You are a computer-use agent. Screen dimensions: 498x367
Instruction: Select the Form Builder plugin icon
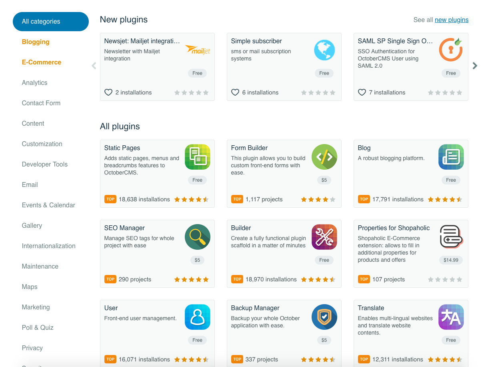[324, 157]
